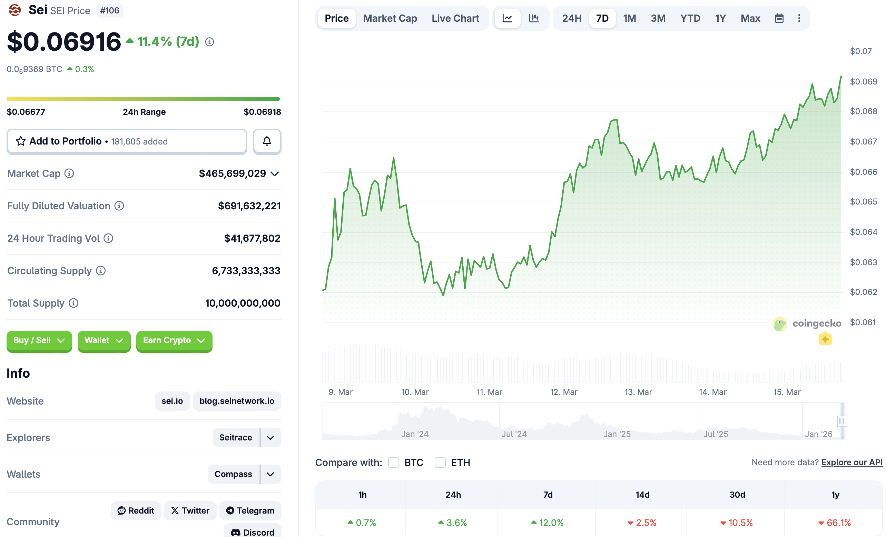Click the price alert bell icon
The height and width of the screenshot is (537, 886).
(267, 141)
